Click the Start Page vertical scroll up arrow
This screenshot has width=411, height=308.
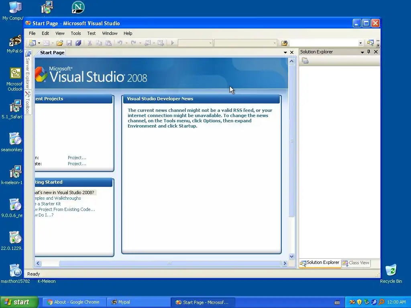(291, 61)
